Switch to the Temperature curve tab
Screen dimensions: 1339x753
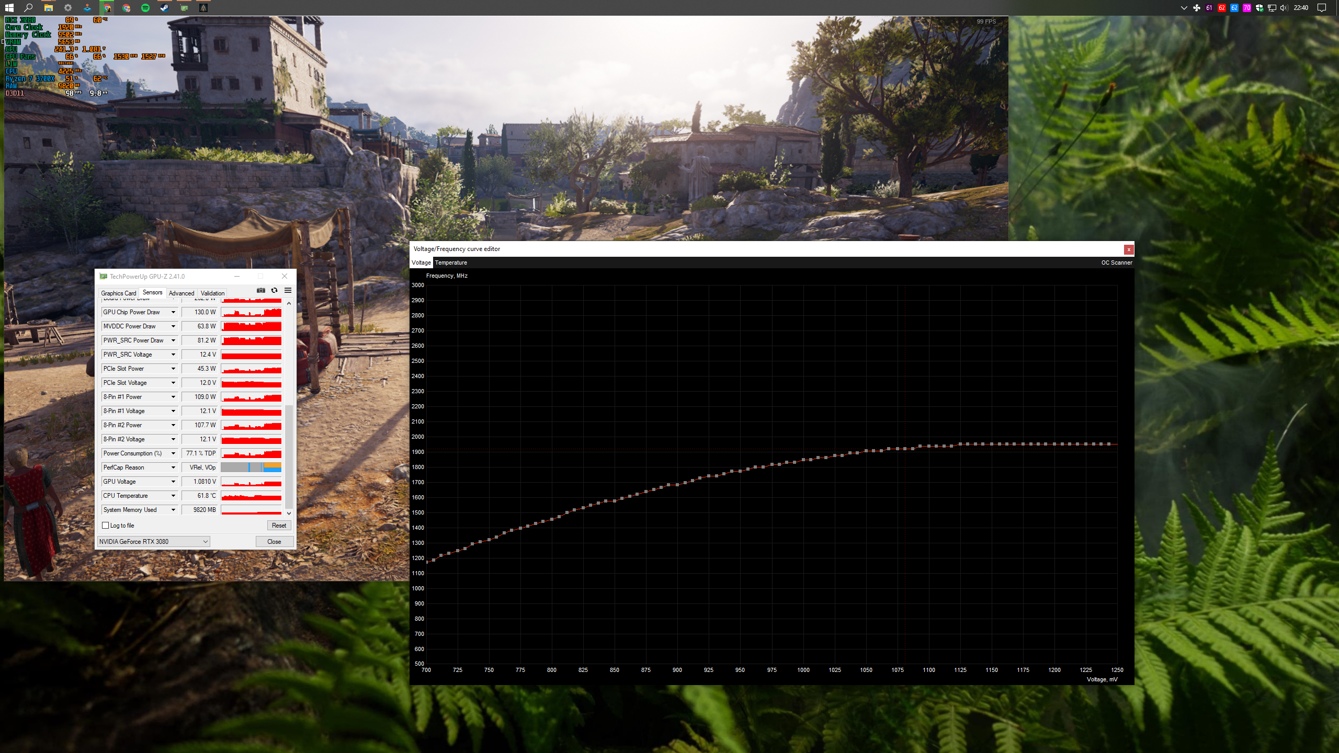click(451, 263)
